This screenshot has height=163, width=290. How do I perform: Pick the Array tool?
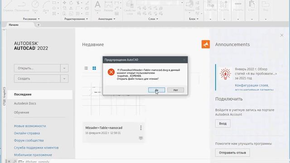pyautogui.click(x=78, y=14)
